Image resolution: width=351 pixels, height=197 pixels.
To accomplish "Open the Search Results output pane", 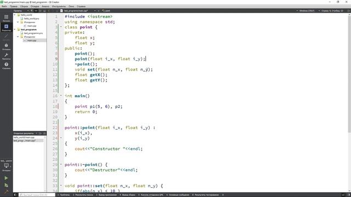I will (83, 195).
